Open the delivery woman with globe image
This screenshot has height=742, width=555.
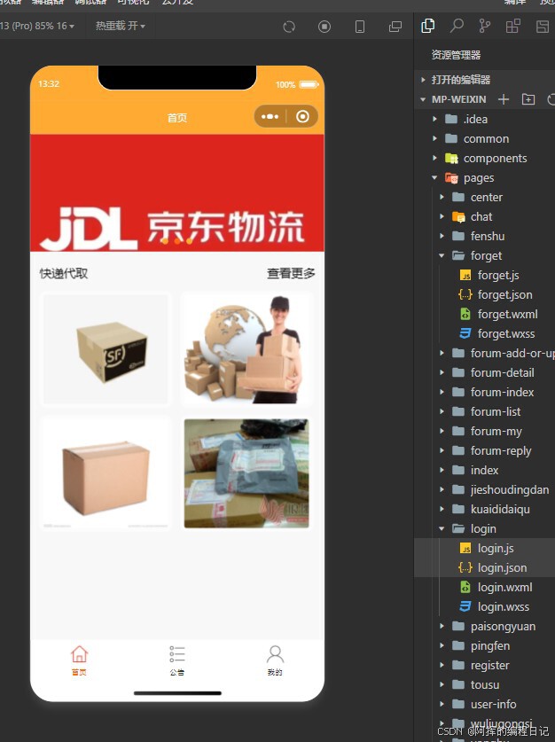click(x=246, y=349)
